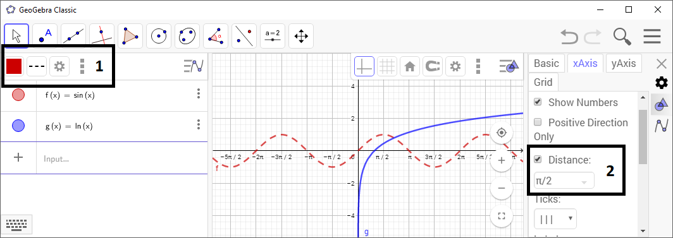Open more options for f(x) = sin(x)
Image resolution: width=673 pixels, height=238 pixels.
pos(199,93)
